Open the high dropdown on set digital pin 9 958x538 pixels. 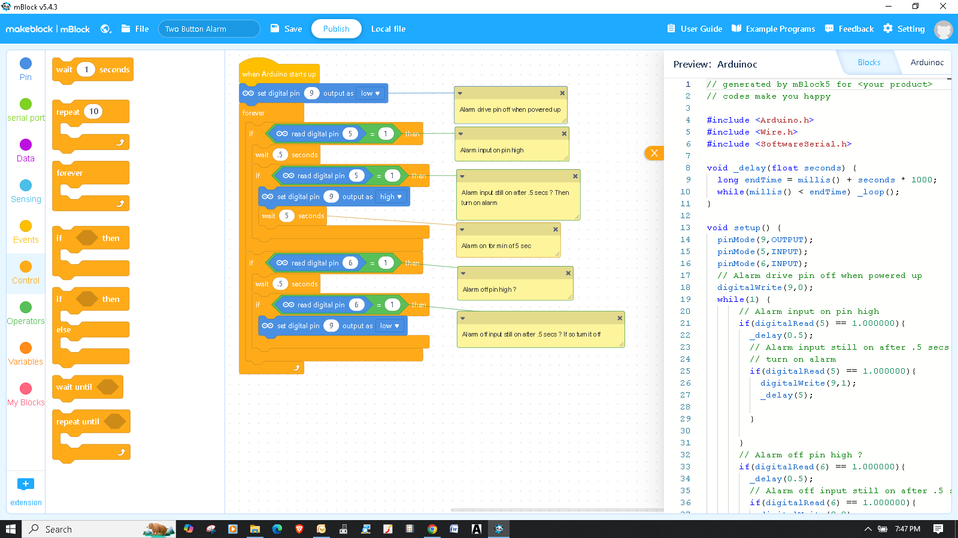click(391, 197)
